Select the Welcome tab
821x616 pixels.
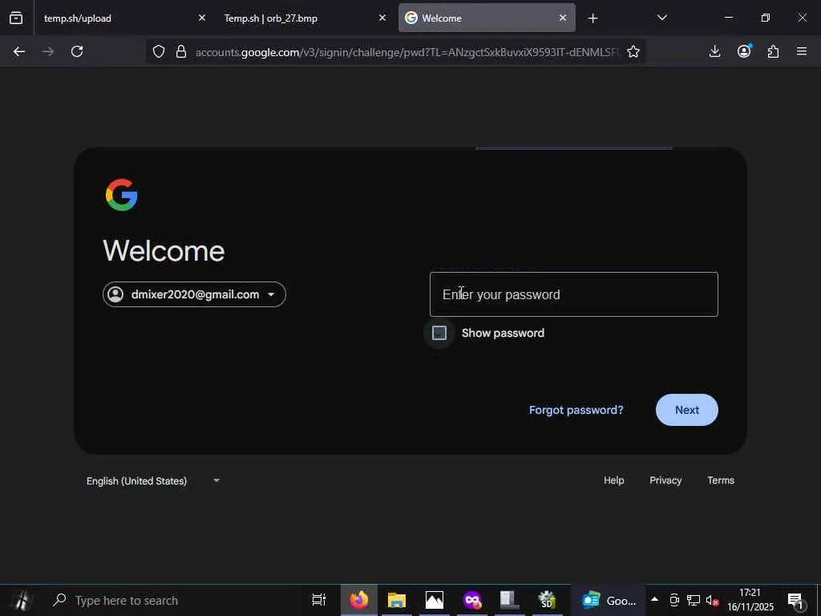click(x=487, y=18)
